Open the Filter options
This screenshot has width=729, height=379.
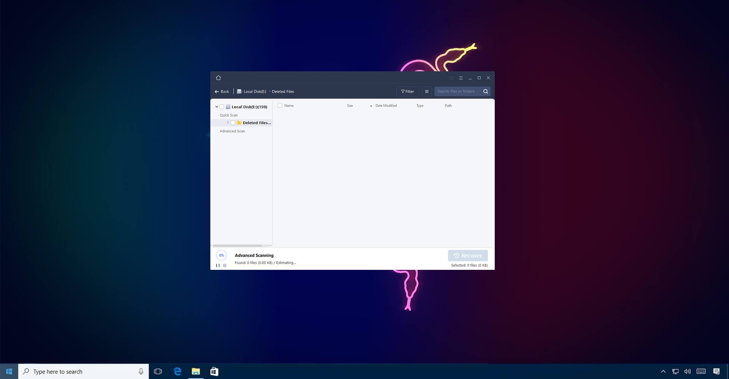tap(407, 91)
